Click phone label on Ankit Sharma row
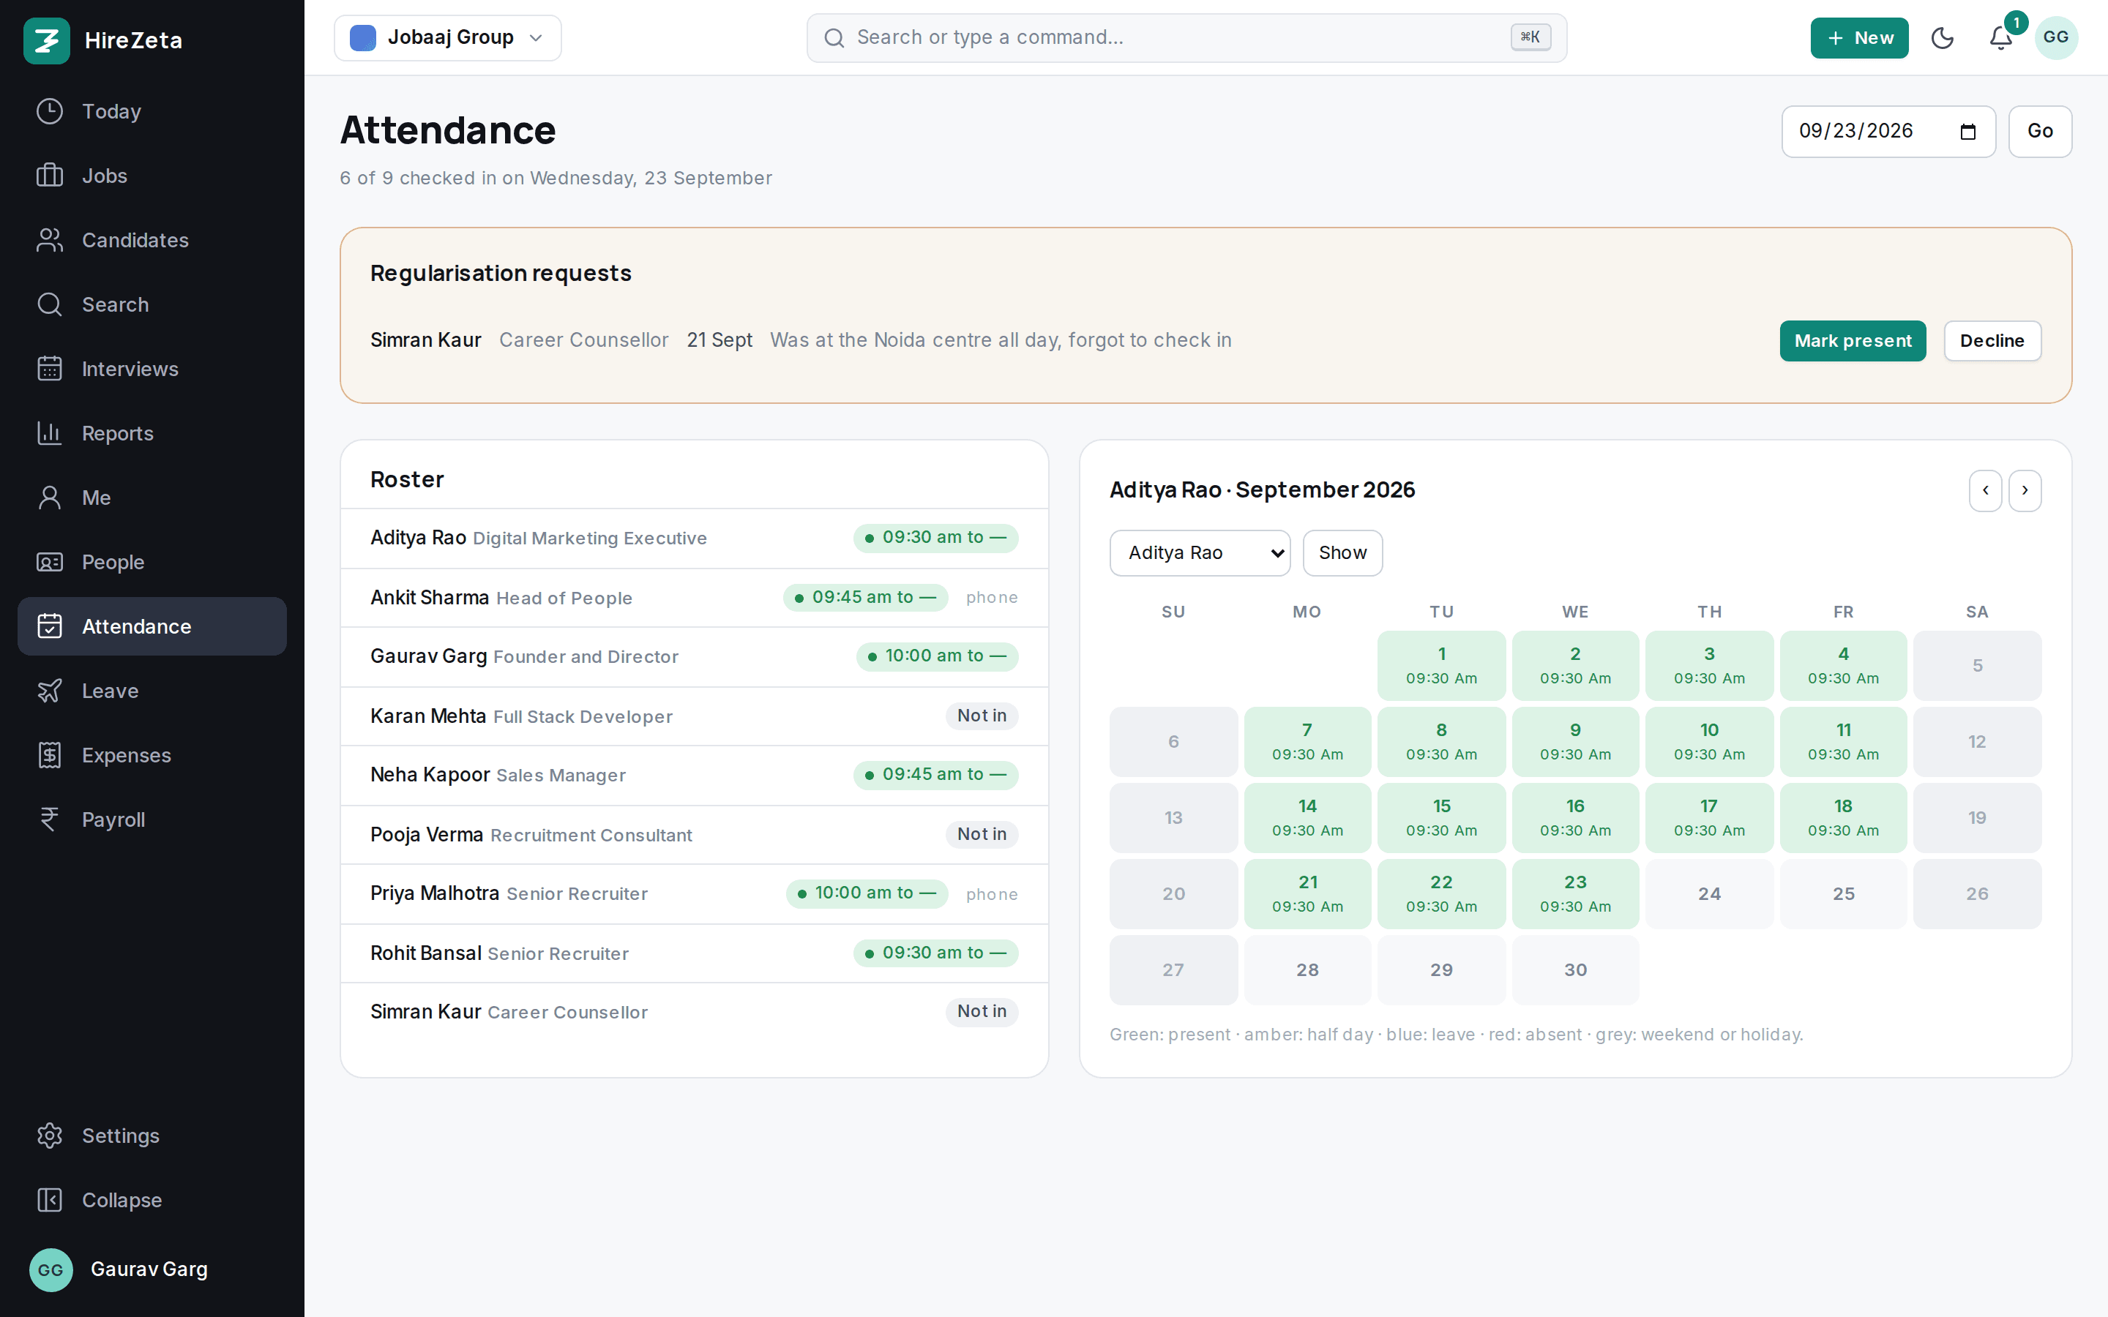The width and height of the screenshot is (2108, 1317). coord(991,598)
